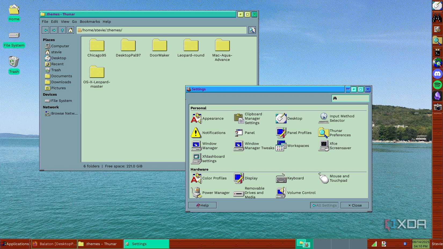Screen dimensions: 443x249
Task: Expand the Applications menu
Action: click(15, 244)
